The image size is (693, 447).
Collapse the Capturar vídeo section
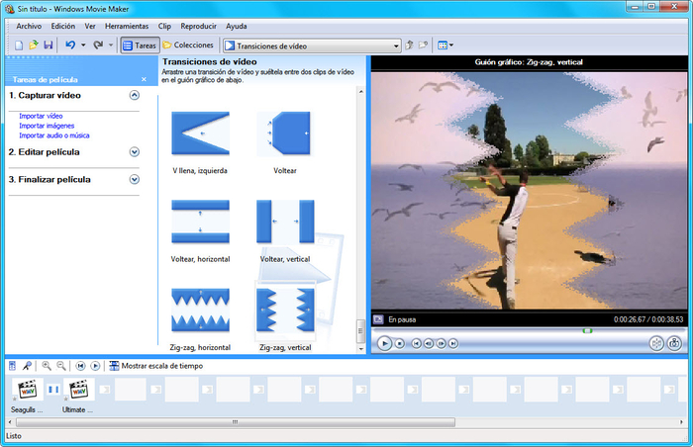135,95
